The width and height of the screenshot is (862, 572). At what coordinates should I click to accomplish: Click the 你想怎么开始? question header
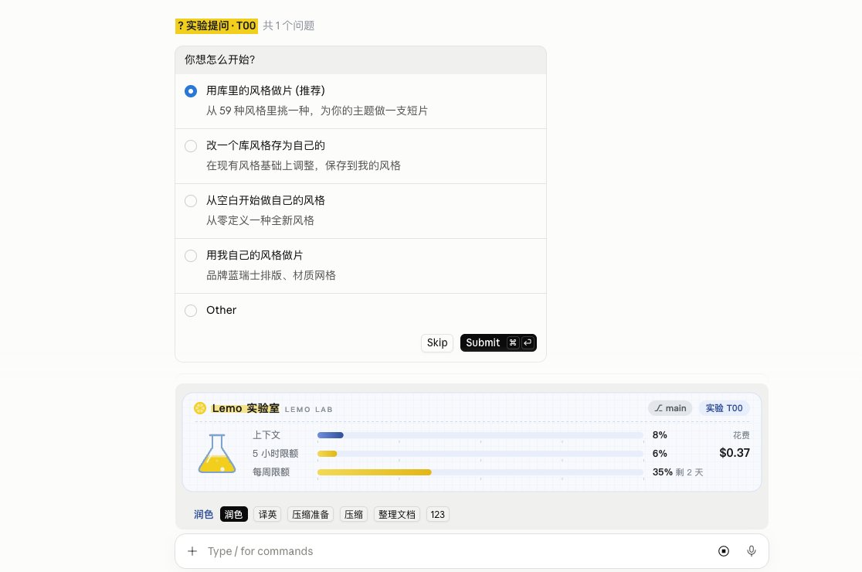click(361, 60)
